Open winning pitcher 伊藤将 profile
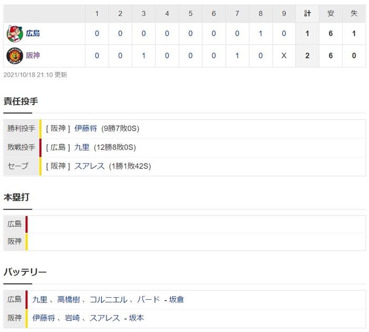The height and width of the screenshot is (332, 369). point(85,128)
